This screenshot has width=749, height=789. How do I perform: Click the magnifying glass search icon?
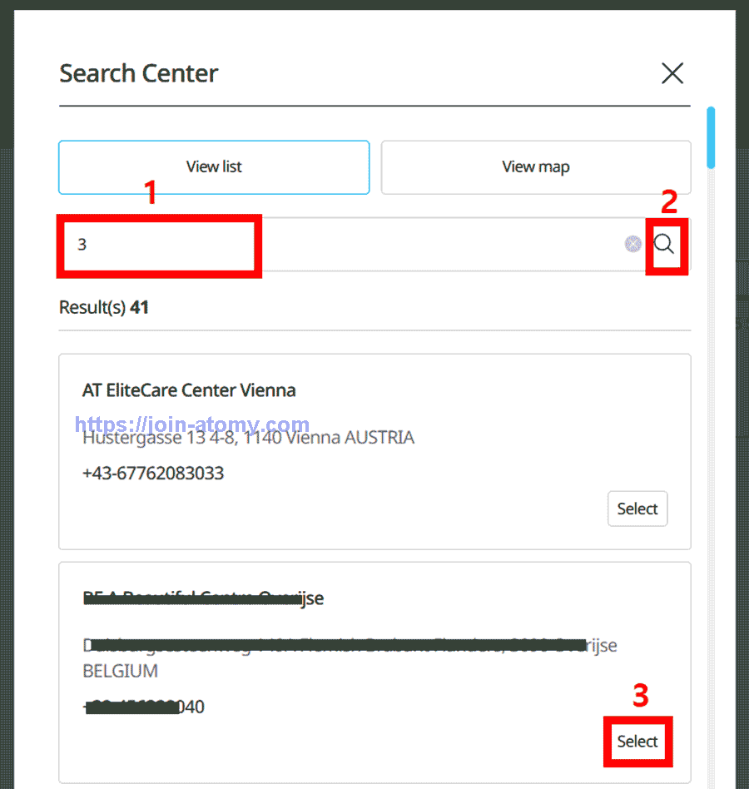click(664, 244)
